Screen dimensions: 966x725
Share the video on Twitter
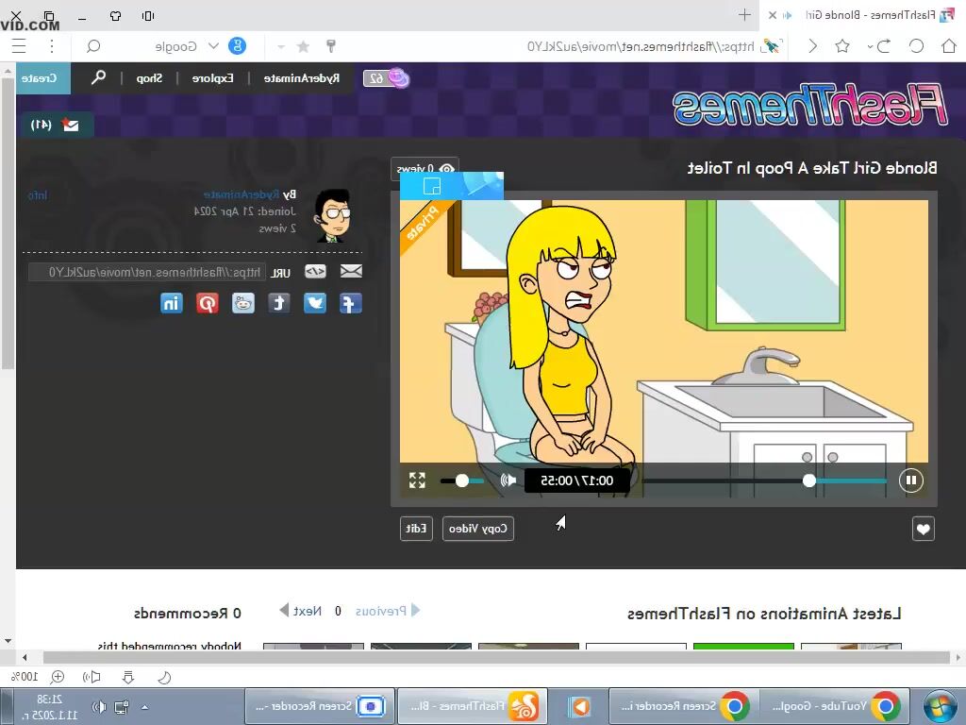pyautogui.click(x=315, y=303)
